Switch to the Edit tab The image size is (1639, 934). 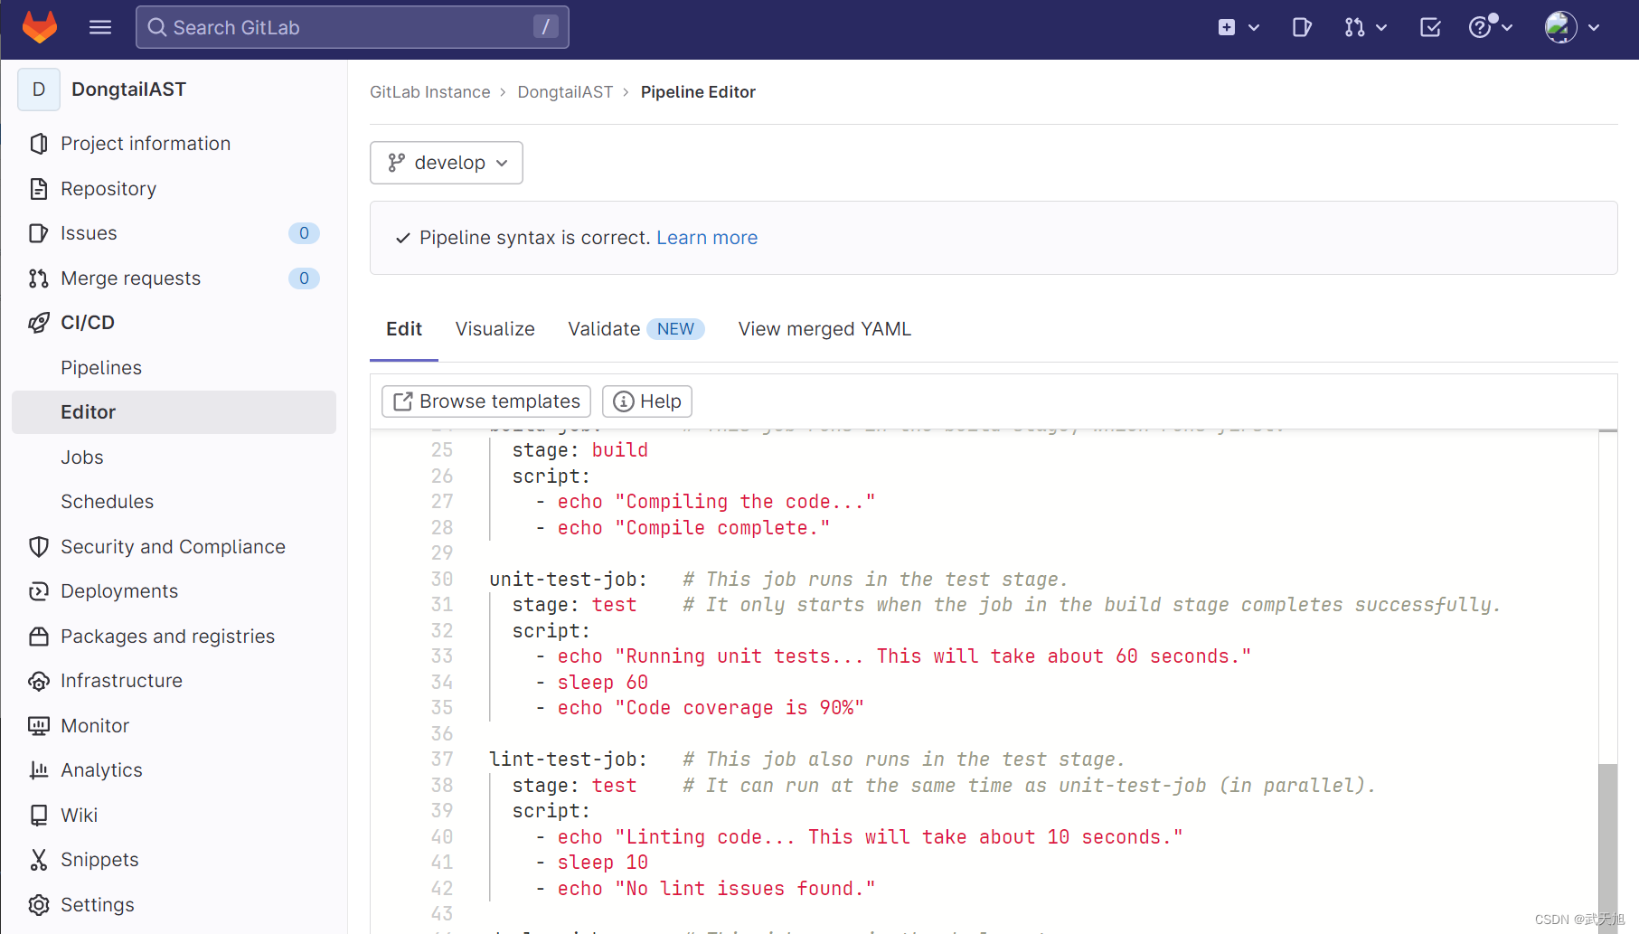click(x=404, y=329)
